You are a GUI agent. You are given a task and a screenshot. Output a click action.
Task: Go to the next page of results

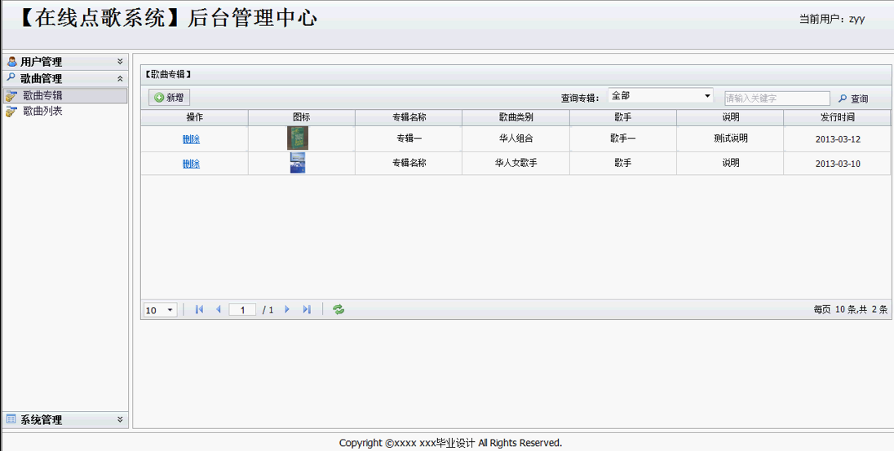(287, 309)
